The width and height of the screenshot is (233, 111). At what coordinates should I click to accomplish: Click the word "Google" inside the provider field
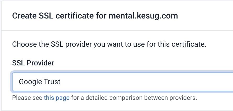[29, 82]
